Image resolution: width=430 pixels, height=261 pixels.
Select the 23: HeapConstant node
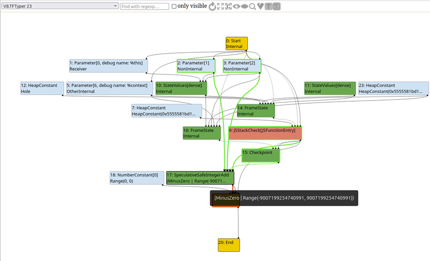click(x=393, y=89)
